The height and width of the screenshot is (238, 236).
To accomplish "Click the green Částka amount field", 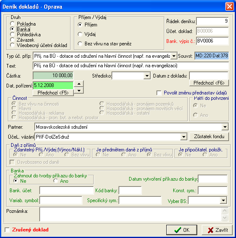I will pyautogui.click(x=53, y=75).
